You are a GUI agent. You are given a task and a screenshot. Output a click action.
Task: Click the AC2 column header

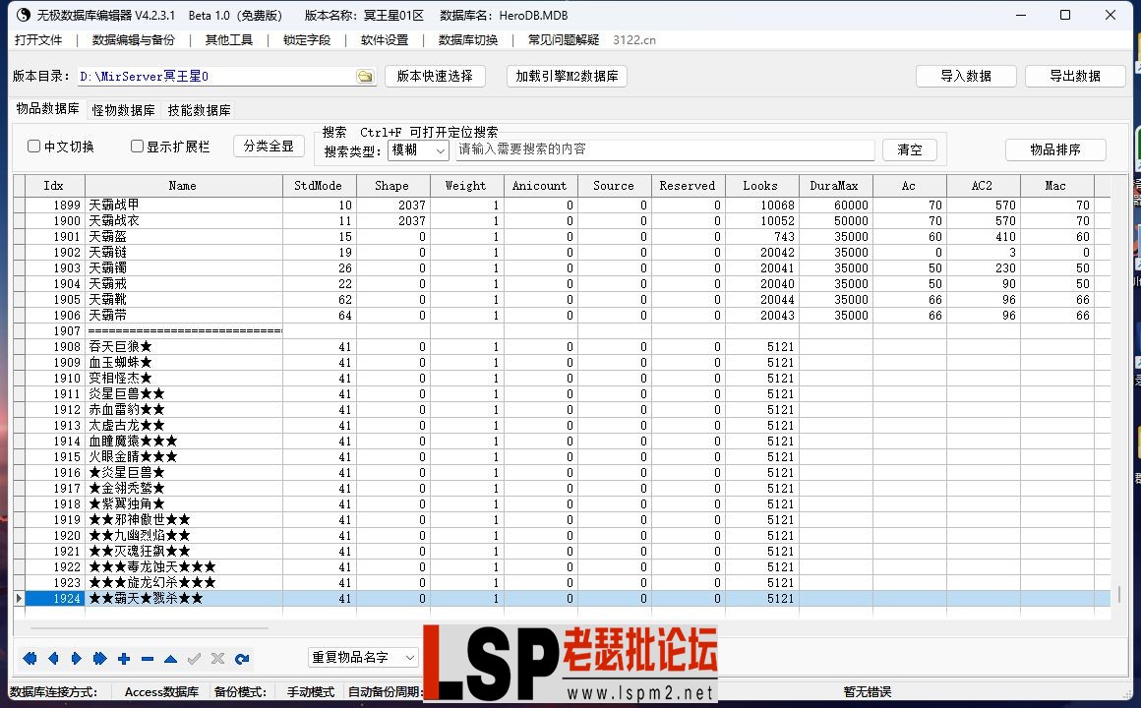pos(983,186)
